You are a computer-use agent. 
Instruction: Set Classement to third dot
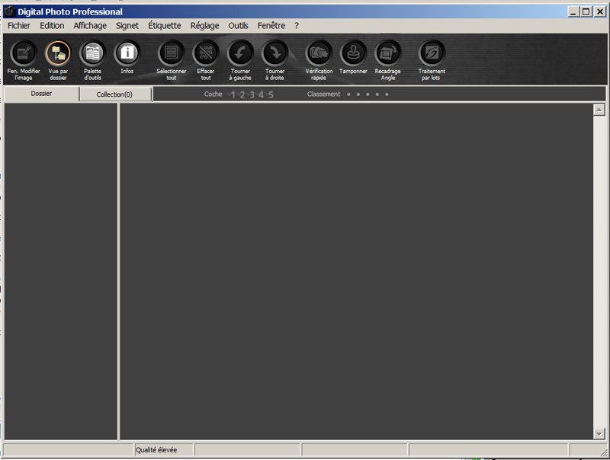click(368, 94)
